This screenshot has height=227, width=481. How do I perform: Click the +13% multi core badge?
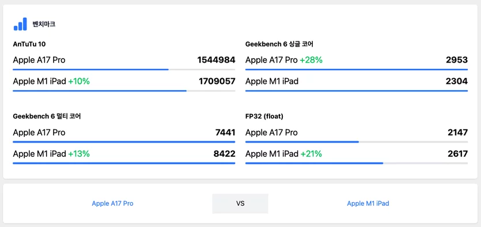(x=79, y=154)
